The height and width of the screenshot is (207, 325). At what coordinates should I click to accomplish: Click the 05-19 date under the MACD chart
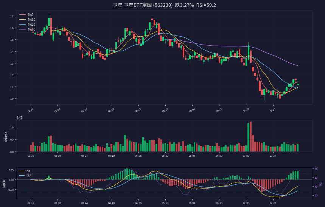(x=165, y=203)
